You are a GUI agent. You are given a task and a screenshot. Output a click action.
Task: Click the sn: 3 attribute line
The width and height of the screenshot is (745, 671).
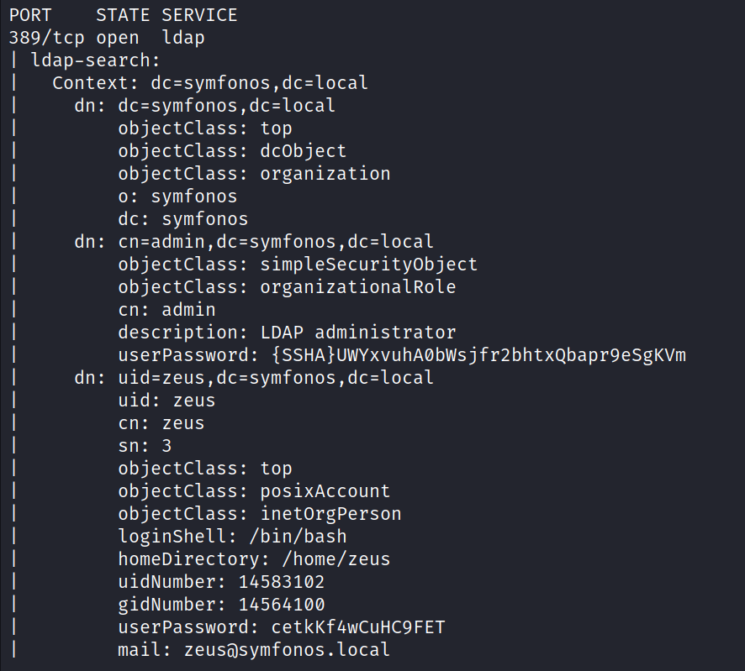(x=145, y=446)
